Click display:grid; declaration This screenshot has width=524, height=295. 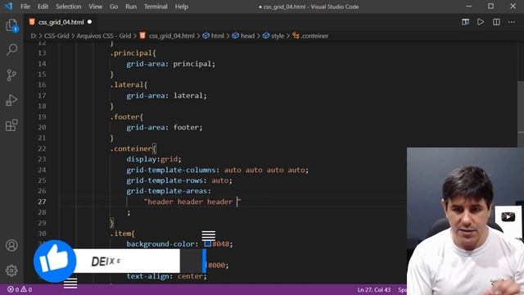154,159
